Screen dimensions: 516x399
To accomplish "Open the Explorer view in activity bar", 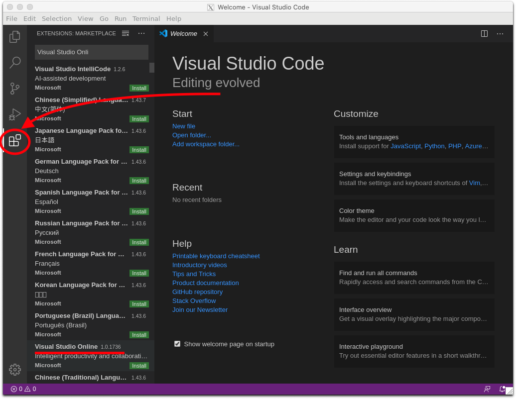I will click(15, 36).
